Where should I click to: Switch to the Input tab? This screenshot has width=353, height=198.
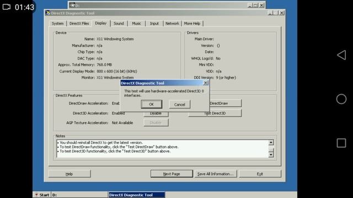[154, 24]
